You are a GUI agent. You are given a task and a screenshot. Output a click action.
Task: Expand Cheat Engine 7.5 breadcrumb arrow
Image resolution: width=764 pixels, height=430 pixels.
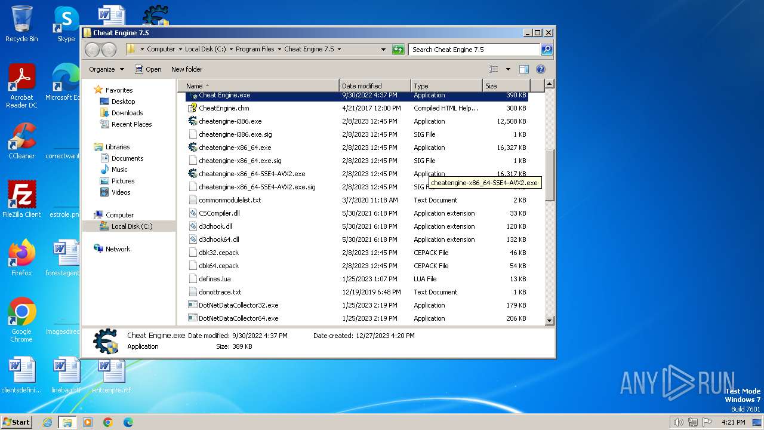[340, 50]
